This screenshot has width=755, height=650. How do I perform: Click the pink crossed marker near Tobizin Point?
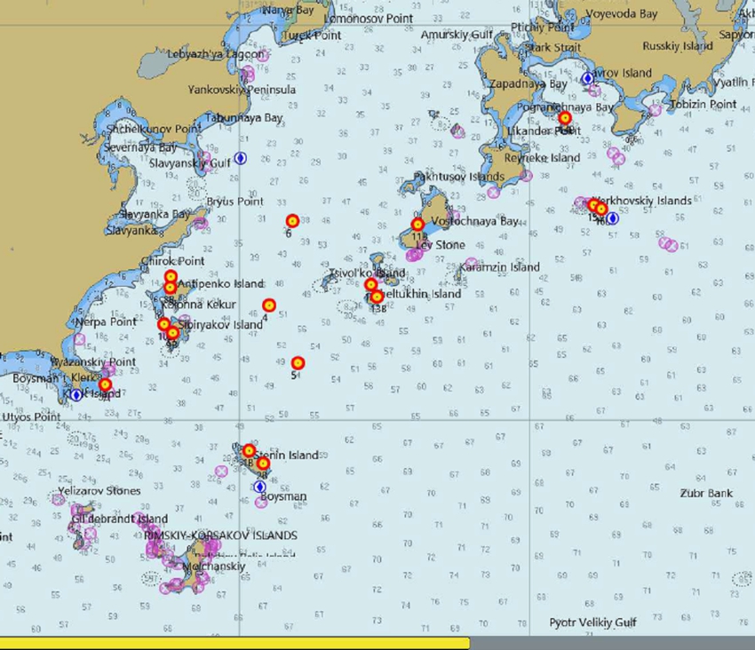(656, 111)
